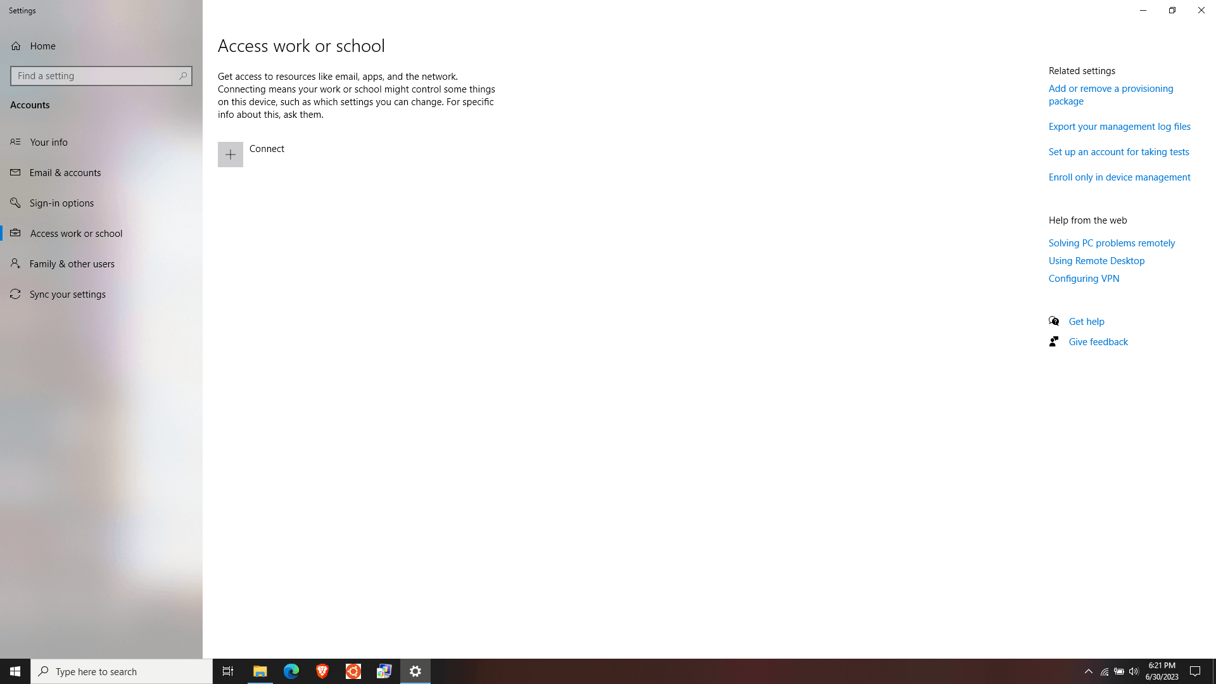
Task: Click the Get help icon
Action: coord(1053,320)
